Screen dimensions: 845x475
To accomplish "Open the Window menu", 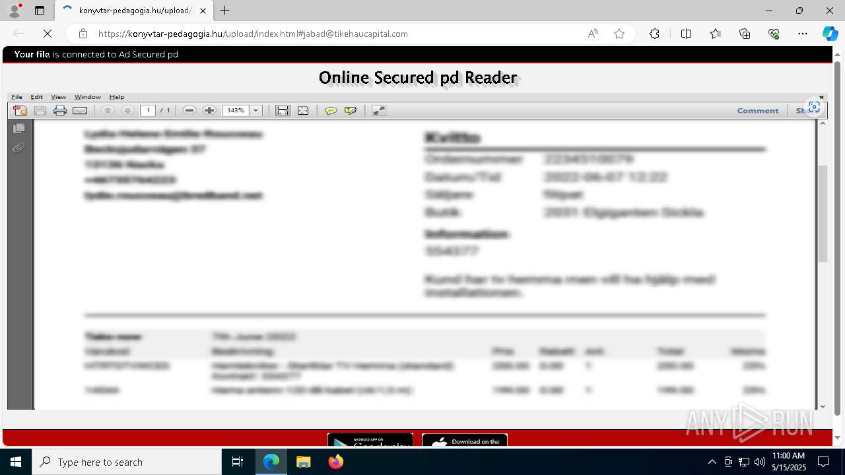I will (88, 97).
